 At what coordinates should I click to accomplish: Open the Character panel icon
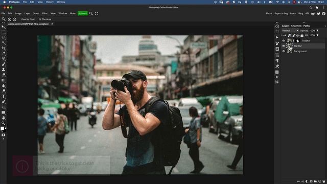(277, 55)
